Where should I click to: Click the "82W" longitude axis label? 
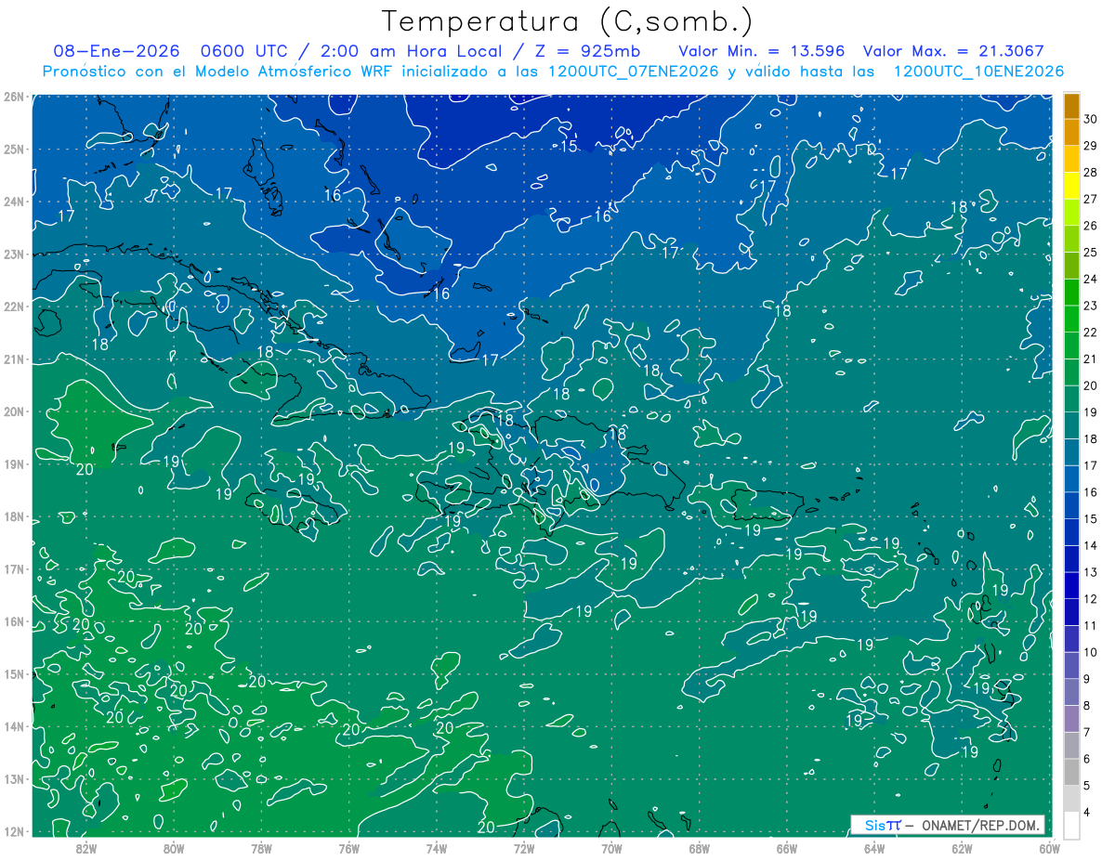[86, 848]
